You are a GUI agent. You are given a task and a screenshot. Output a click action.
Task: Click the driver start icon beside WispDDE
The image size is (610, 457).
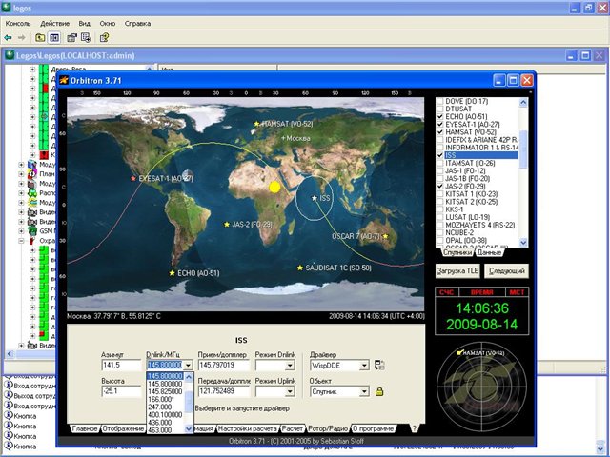tap(379, 365)
